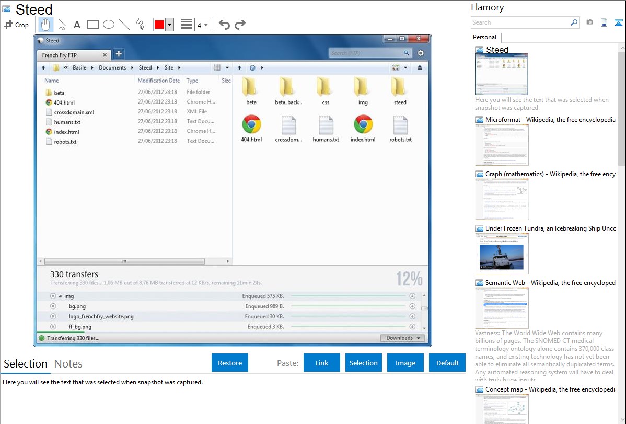This screenshot has height=424, width=626.
Task: Collapse the img transfer group
Action: [x=60, y=296]
